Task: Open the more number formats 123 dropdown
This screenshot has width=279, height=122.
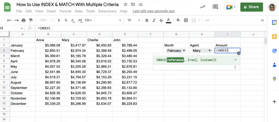Action: point(88,20)
